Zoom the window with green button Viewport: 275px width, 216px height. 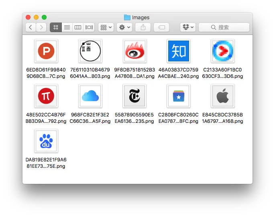44,17
